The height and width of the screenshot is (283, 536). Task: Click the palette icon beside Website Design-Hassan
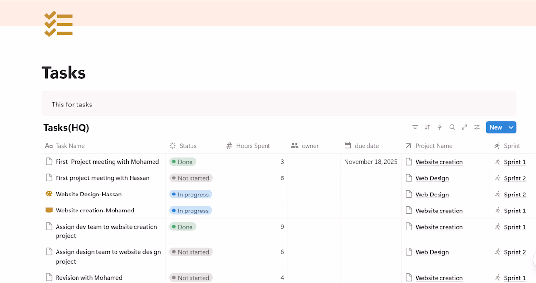pyautogui.click(x=49, y=194)
